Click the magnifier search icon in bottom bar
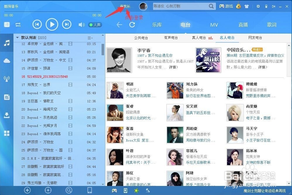Viewport: 292px width, 195px height. tap(68, 190)
